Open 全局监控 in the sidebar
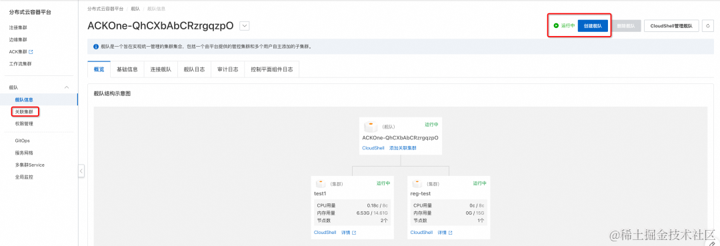The width and height of the screenshot is (720, 246). pyautogui.click(x=24, y=177)
